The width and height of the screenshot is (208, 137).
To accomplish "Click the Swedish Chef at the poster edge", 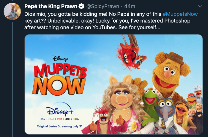I will point(198,92).
